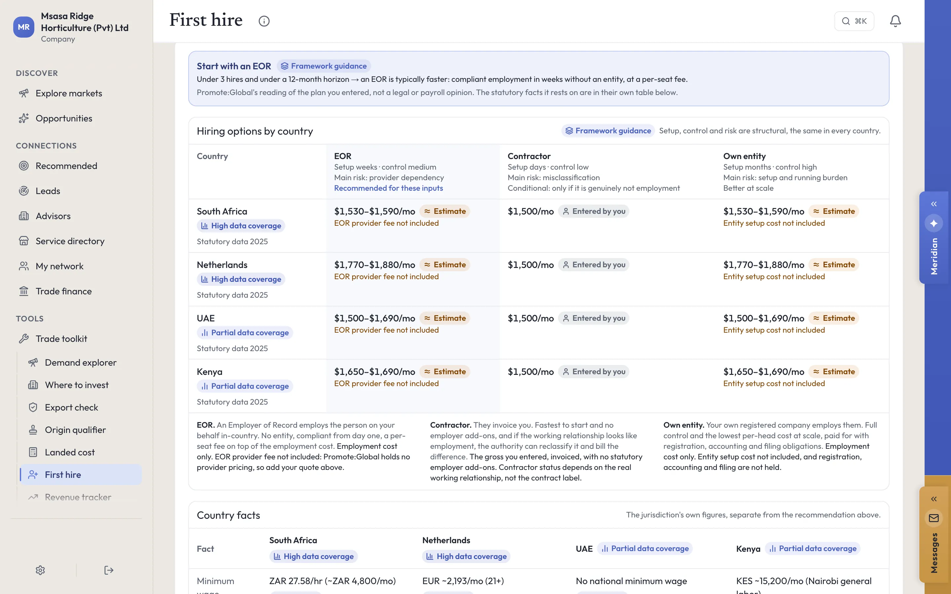Viewport: 951px width, 594px height.
Task: Open settings gear at sidebar bottom
Action: pyautogui.click(x=40, y=570)
